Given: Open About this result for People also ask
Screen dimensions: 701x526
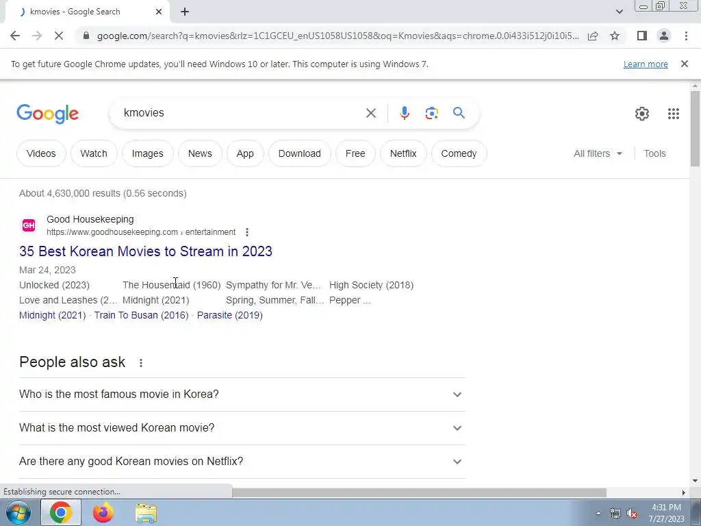Looking at the screenshot, I should (x=141, y=363).
